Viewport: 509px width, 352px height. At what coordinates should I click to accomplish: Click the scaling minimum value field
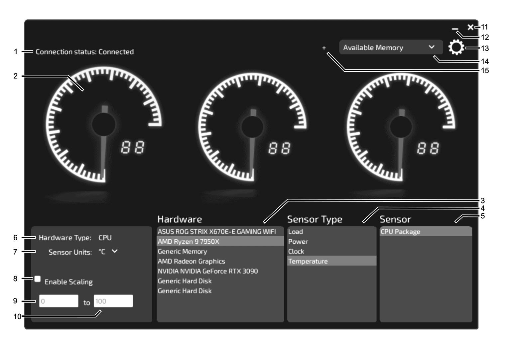click(x=59, y=301)
